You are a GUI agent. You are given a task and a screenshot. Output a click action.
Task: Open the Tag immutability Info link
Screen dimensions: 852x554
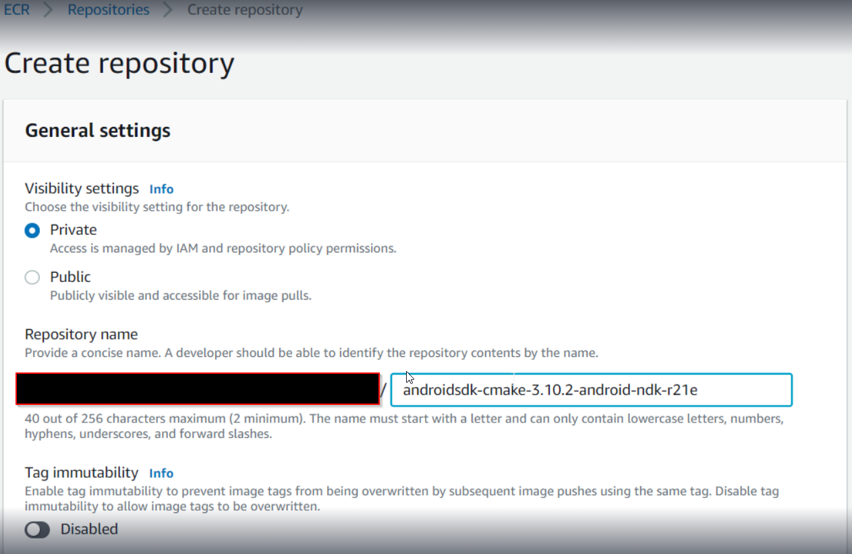[x=161, y=473]
